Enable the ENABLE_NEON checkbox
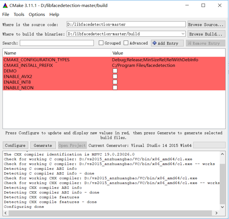229x219 pixels. click(x=115, y=88)
